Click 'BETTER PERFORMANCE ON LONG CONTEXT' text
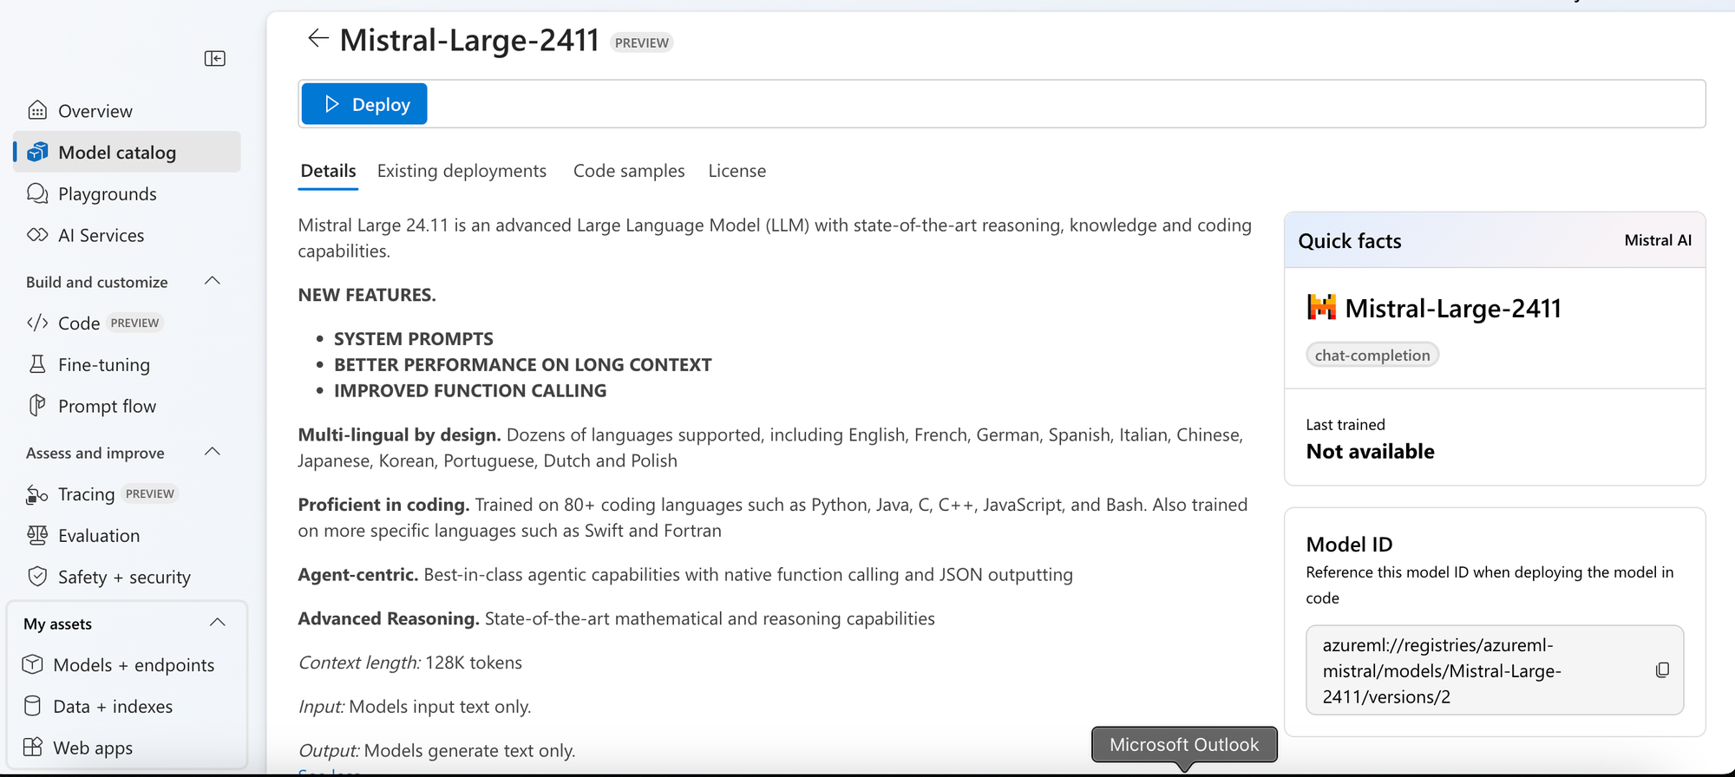This screenshot has width=1735, height=777. (x=523, y=364)
